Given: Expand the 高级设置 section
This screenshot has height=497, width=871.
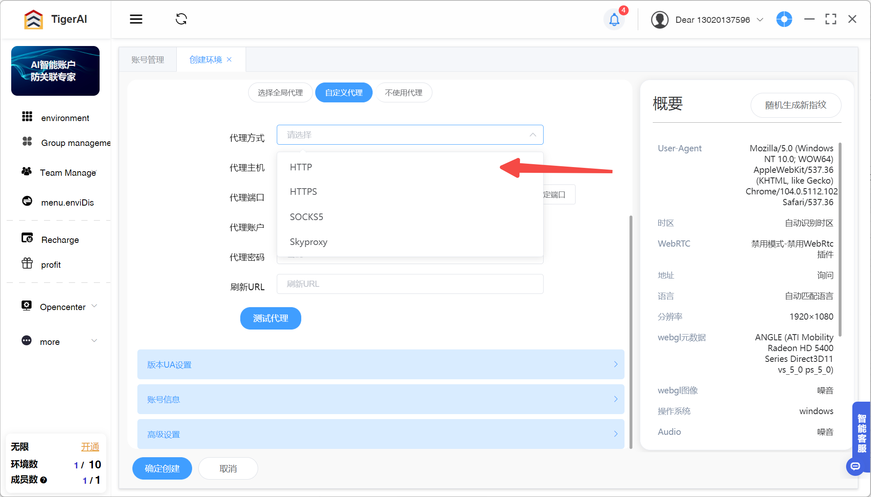Looking at the screenshot, I should coord(381,434).
